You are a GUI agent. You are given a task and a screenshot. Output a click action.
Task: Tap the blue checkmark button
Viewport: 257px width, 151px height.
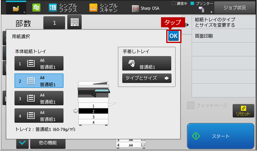[22, 143]
